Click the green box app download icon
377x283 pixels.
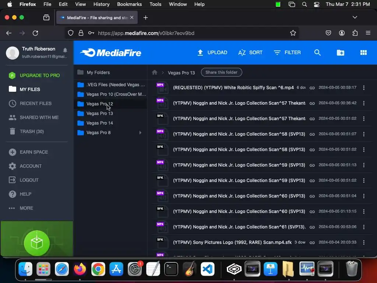pyautogui.click(x=37, y=243)
